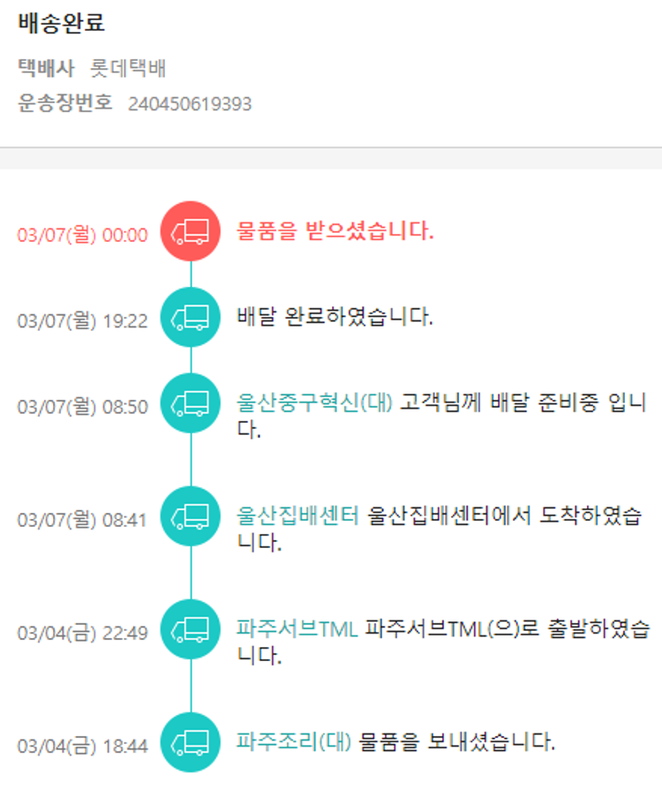Click the 물품을 받으셨습니다 status text
The image size is (662, 789).
[335, 232]
